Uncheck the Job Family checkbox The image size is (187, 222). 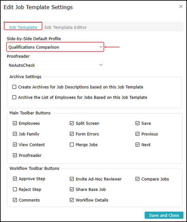click(15, 134)
